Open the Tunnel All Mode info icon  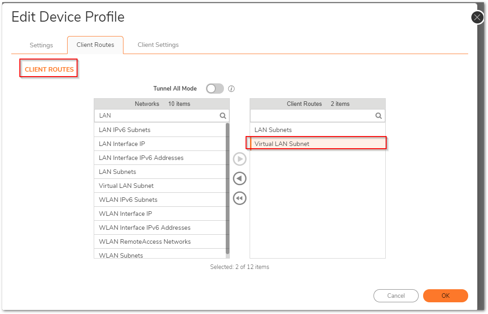tap(231, 89)
